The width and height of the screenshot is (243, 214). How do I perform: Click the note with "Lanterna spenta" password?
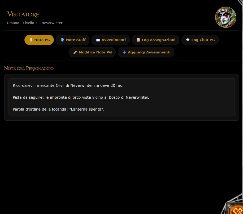click(58, 109)
